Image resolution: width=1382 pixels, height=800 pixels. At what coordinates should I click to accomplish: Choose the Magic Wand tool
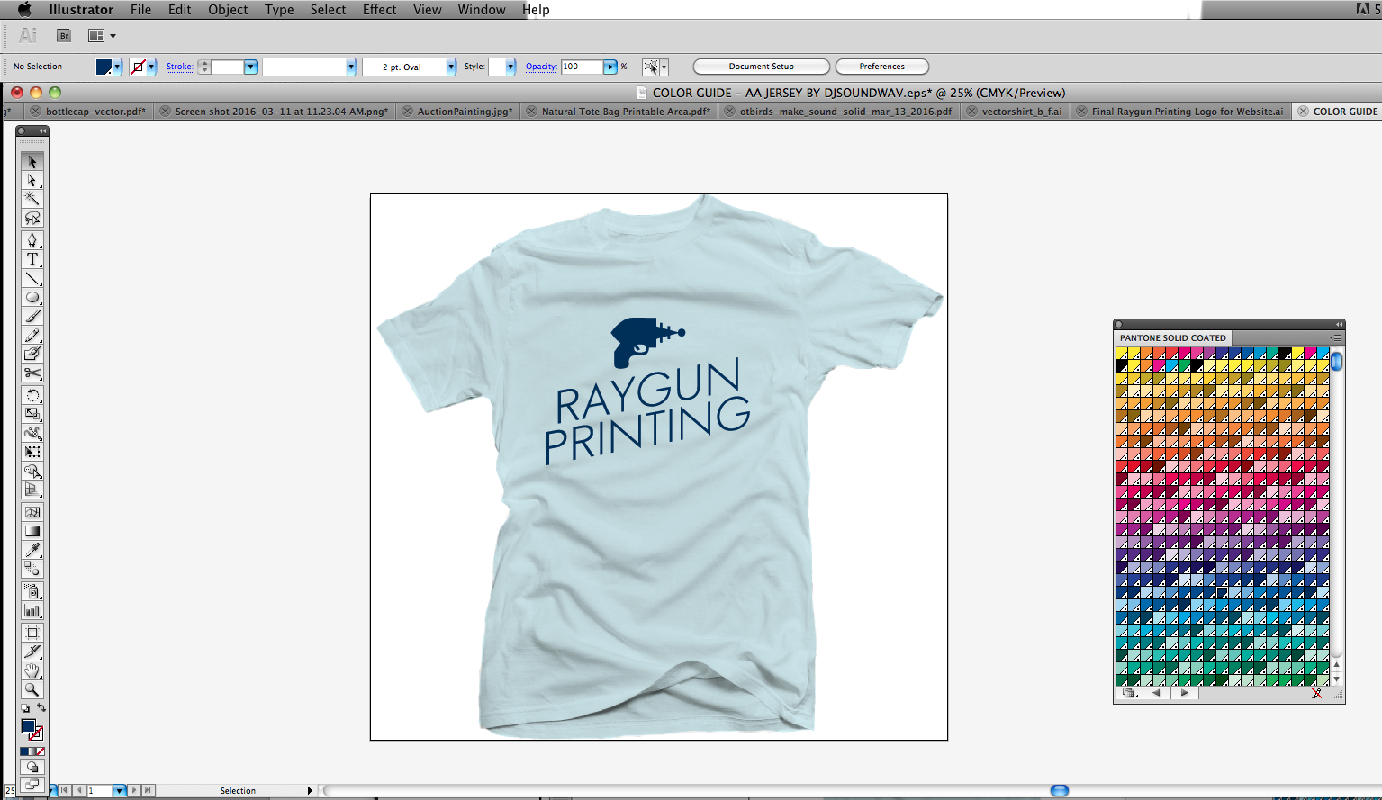pos(32,200)
